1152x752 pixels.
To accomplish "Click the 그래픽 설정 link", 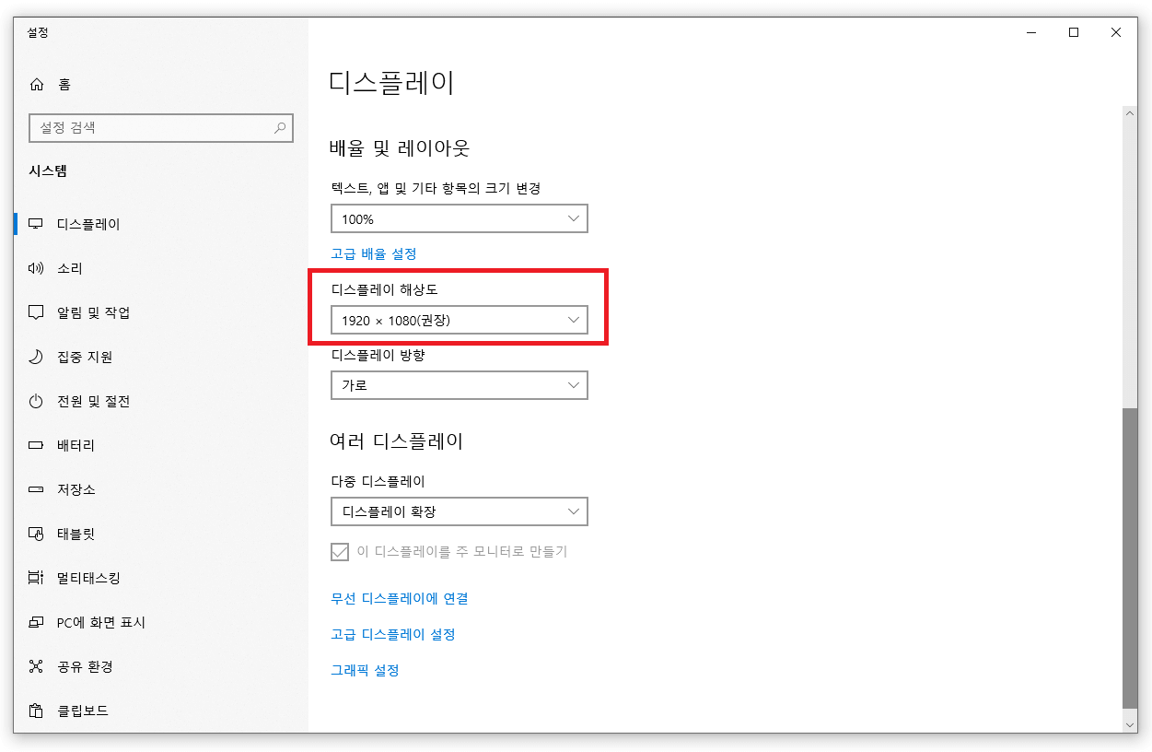I will coord(367,670).
